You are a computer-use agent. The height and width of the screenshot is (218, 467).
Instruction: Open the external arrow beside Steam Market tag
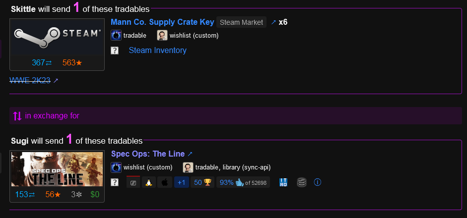point(273,22)
